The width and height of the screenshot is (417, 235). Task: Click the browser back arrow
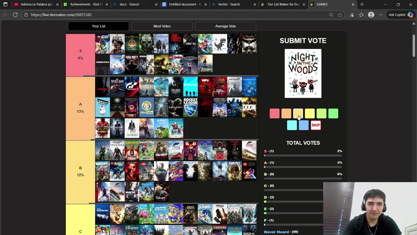(5, 15)
